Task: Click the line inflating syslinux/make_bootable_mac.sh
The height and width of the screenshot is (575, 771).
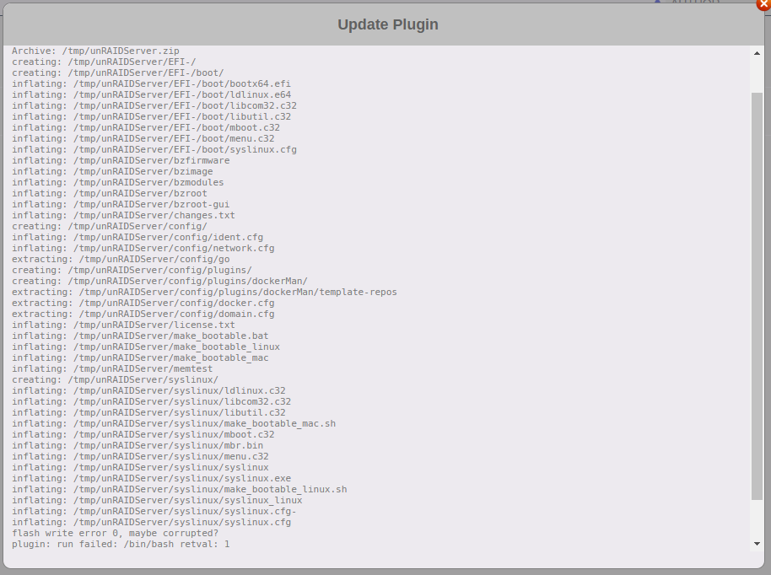Action: pos(174,423)
